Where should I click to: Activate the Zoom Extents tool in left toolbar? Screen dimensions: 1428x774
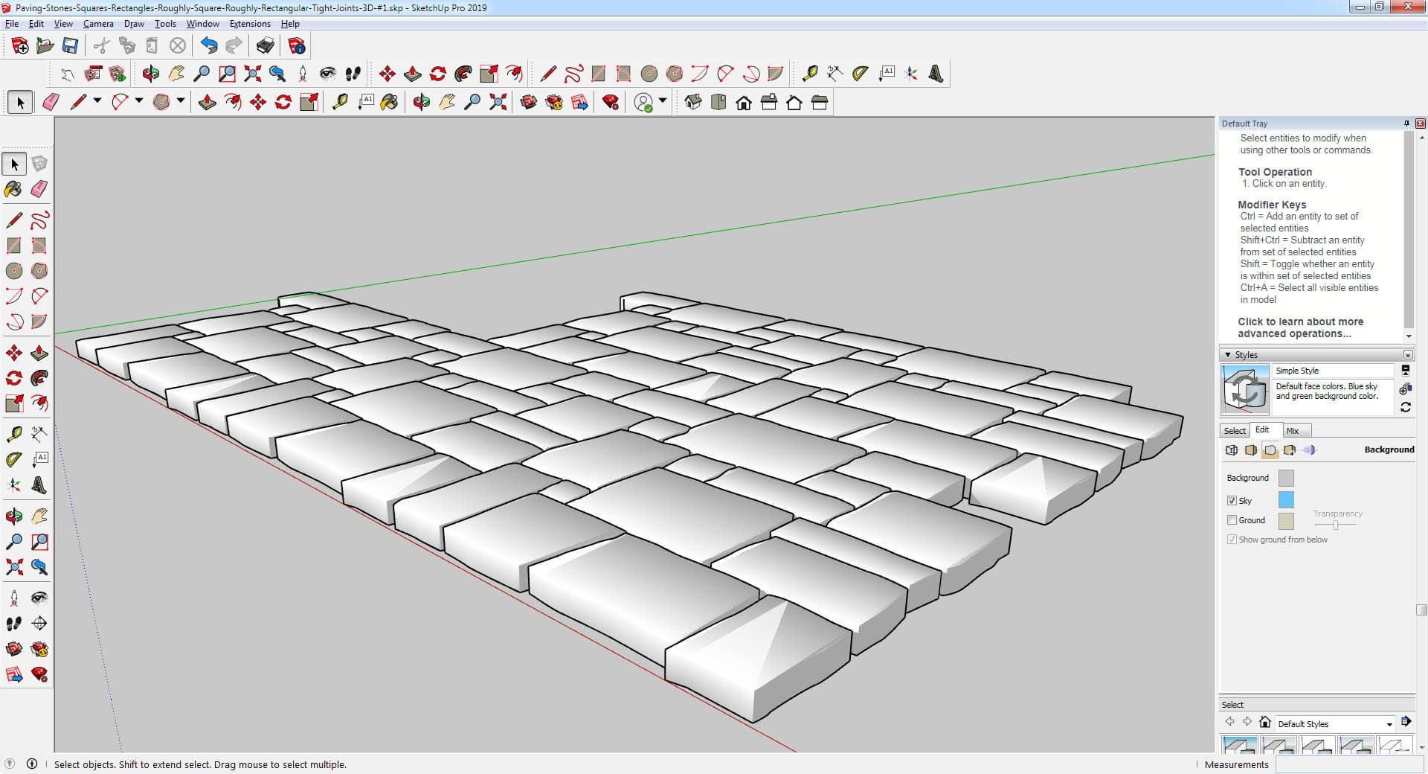[13, 567]
